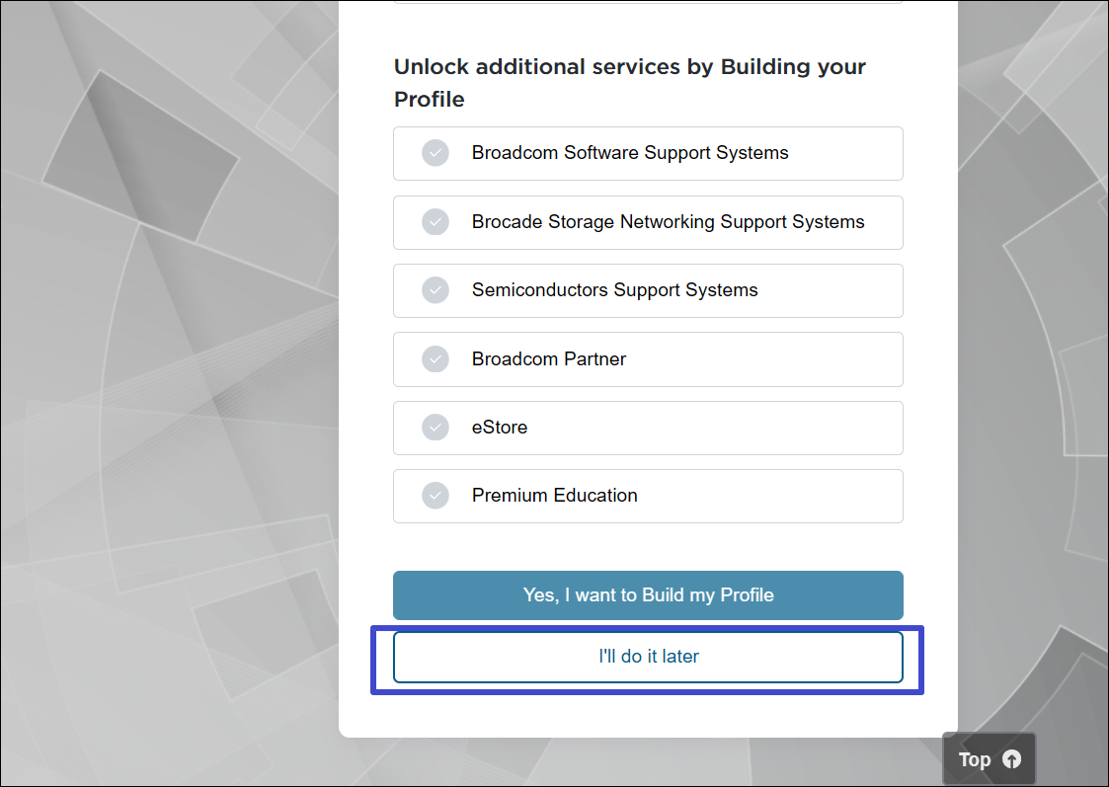Click the up arrow icon in Top button
Image resolution: width=1109 pixels, height=787 pixels.
point(1011,759)
